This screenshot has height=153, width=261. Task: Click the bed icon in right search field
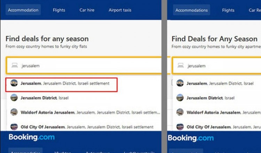[x=180, y=65]
